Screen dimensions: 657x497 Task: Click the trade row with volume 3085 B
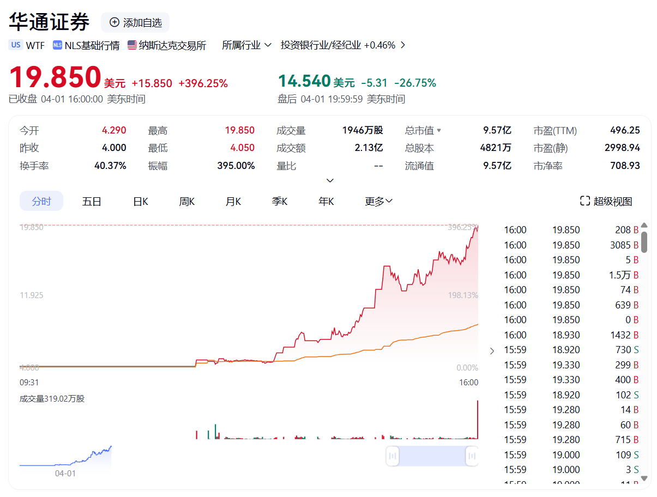coord(571,245)
